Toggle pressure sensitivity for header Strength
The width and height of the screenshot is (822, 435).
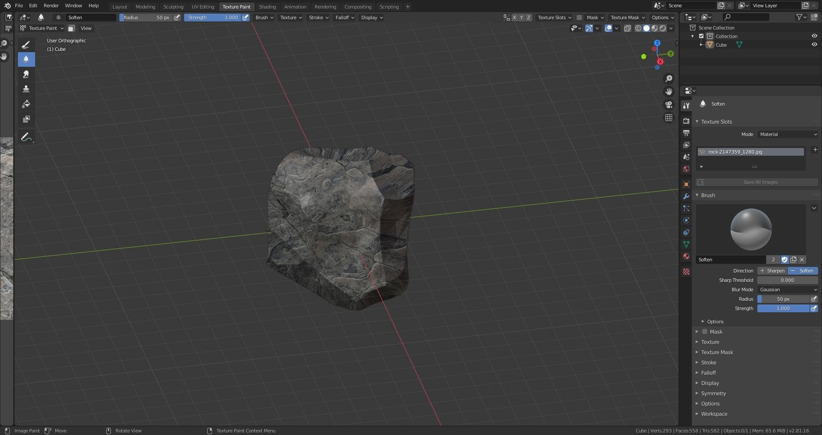(x=245, y=18)
